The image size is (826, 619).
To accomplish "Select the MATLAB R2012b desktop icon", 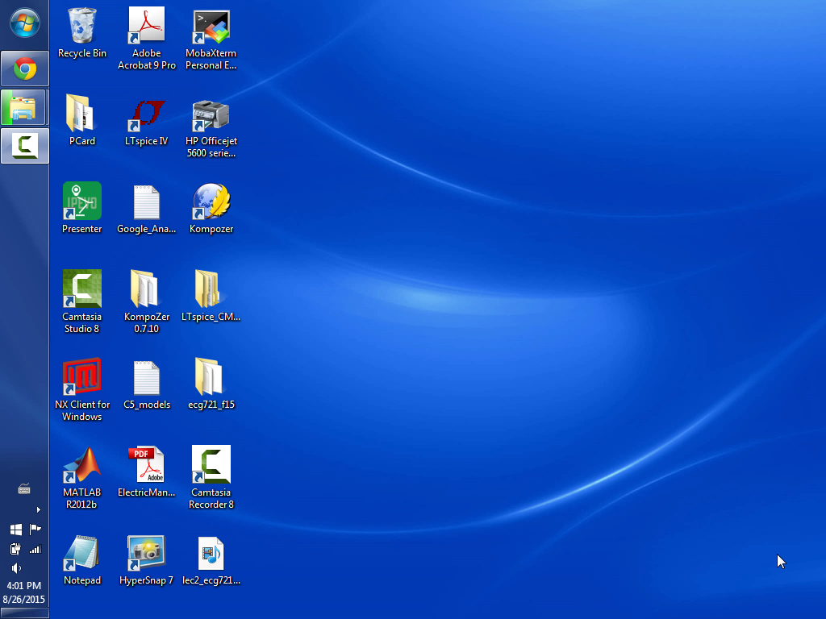I will point(82,465).
